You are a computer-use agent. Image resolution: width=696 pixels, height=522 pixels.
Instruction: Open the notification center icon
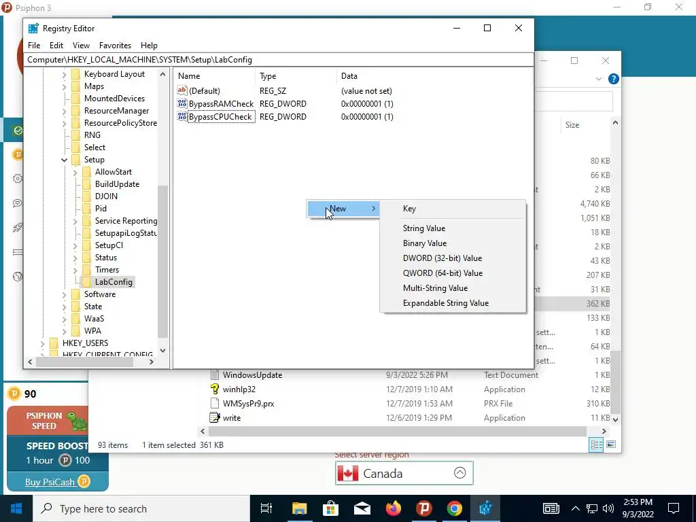674,508
